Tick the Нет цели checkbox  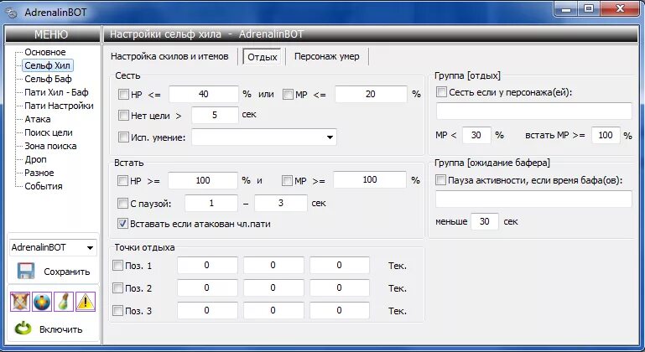pyautogui.click(x=123, y=115)
